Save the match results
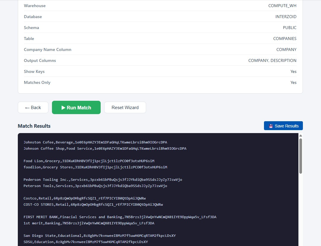This screenshot has width=321, height=246. pyautogui.click(x=283, y=126)
